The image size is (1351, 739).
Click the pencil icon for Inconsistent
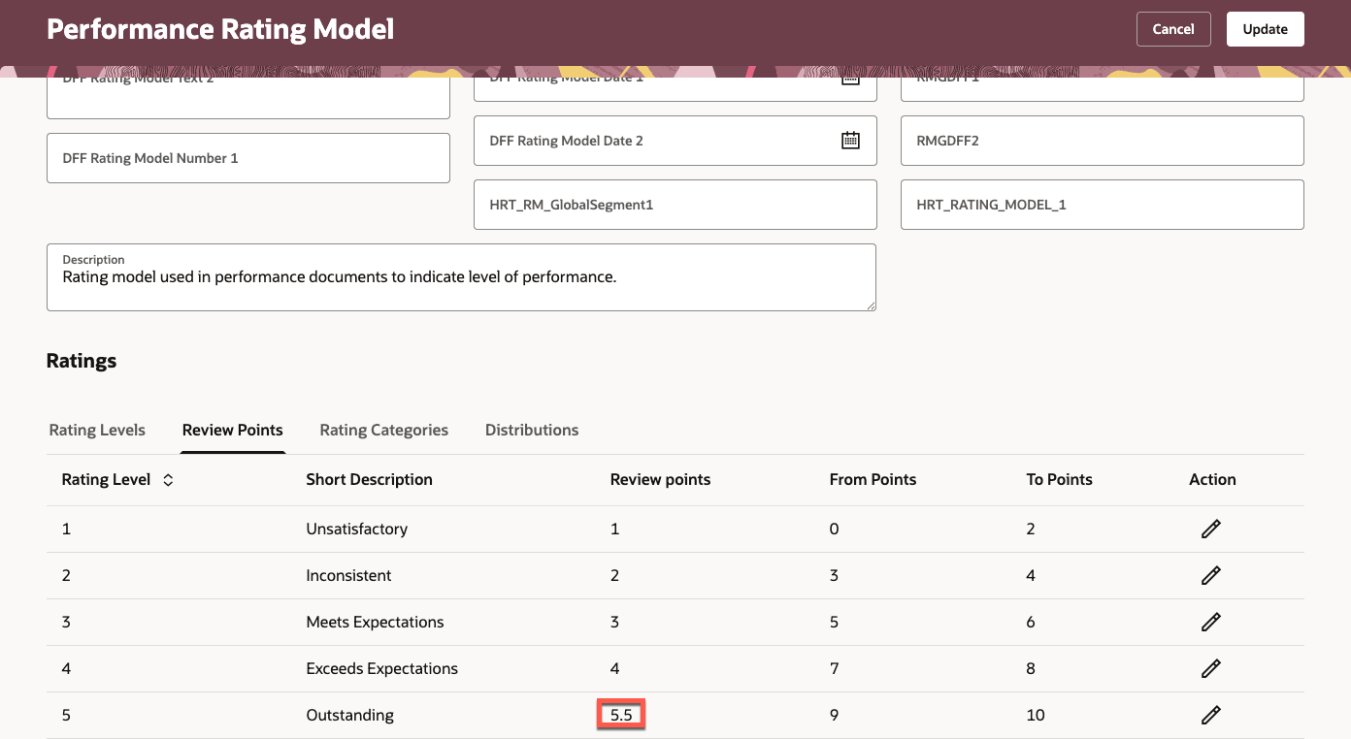point(1210,575)
